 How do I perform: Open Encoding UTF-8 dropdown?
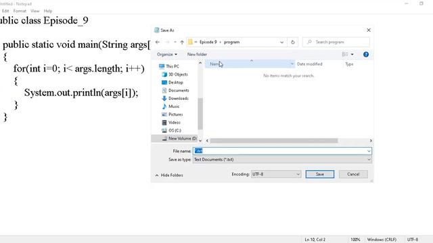(276, 174)
